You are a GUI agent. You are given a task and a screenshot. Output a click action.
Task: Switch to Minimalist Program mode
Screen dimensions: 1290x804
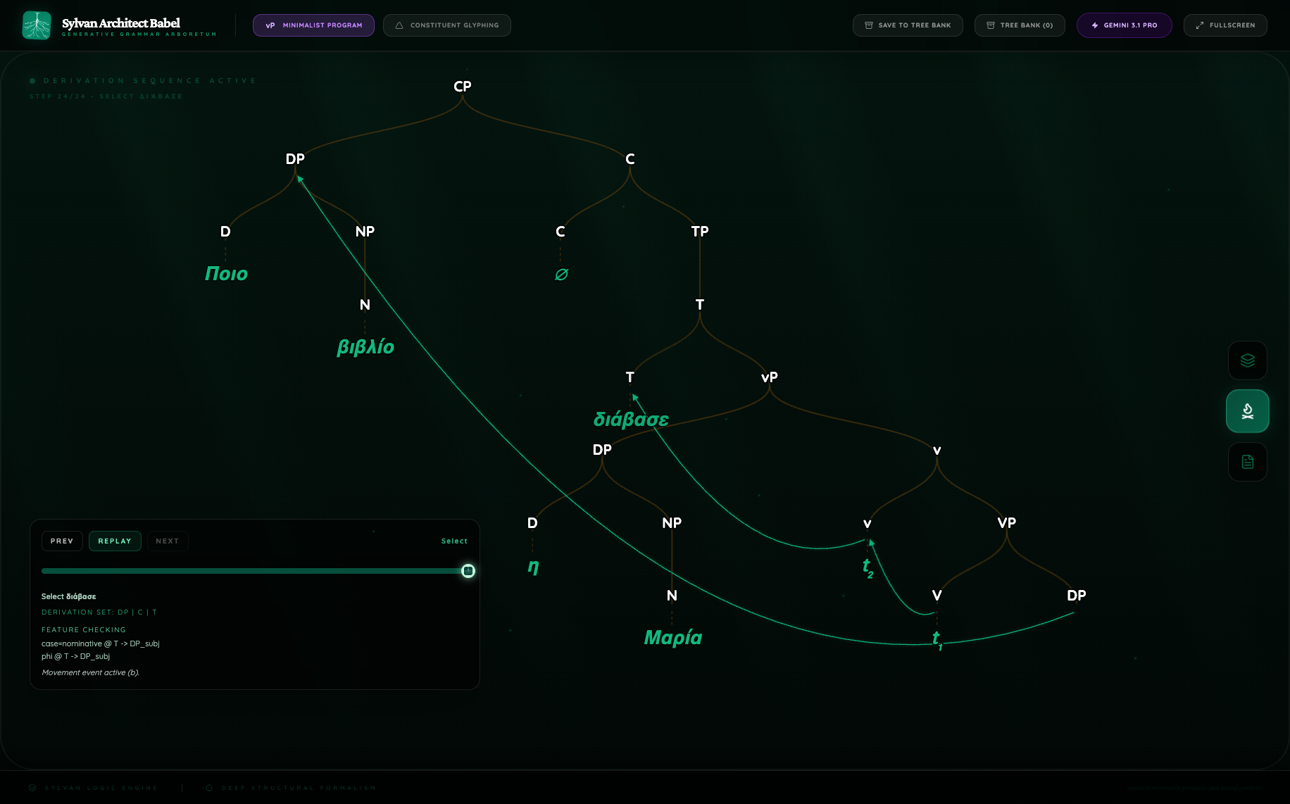(x=313, y=25)
